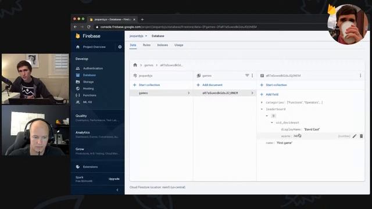Start collection in root panel
This screenshot has width=372, height=209.
[x=146, y=85]
